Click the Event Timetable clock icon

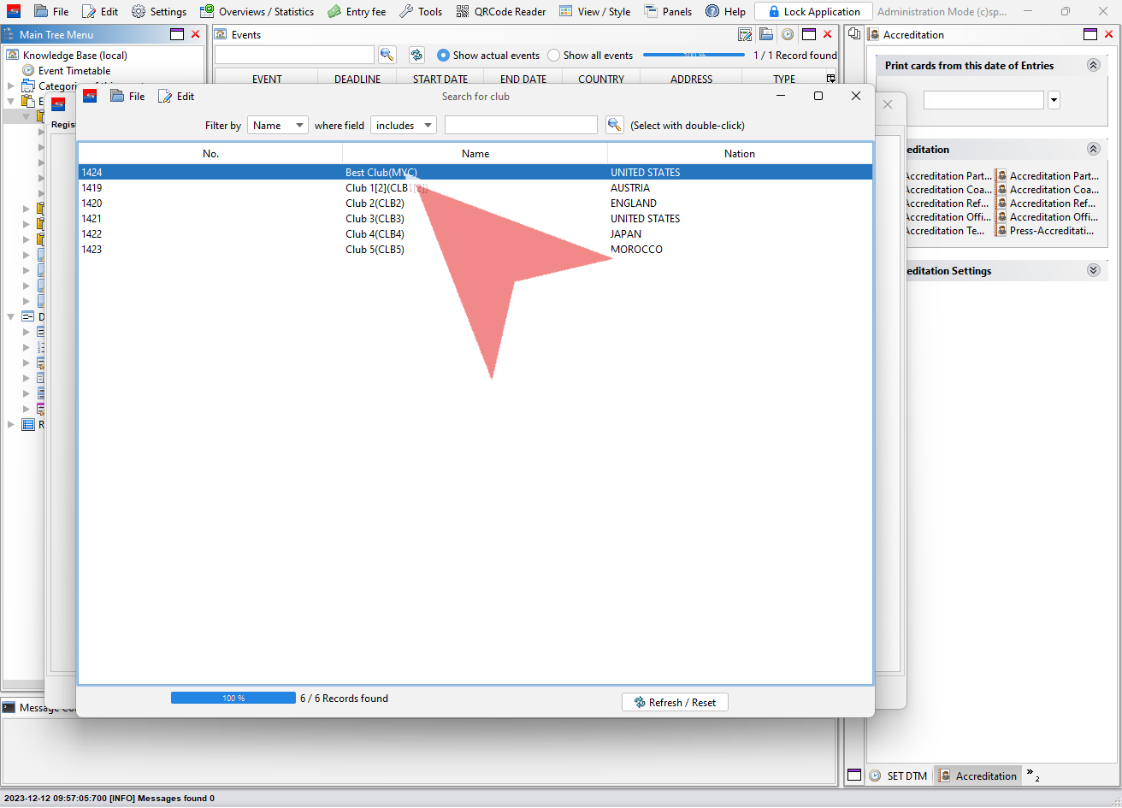[x=28, y=71]
